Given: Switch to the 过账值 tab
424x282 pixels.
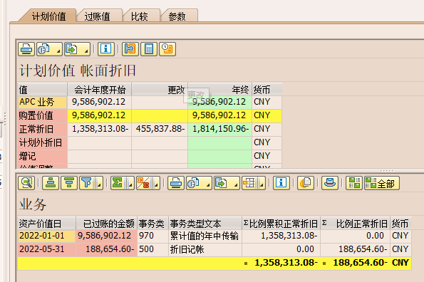Looking at the screenshot, I should (98, 16).
